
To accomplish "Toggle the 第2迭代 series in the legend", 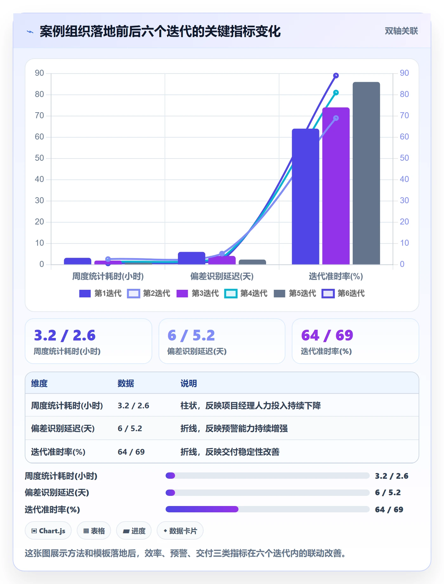I will [x=149, y=294].
